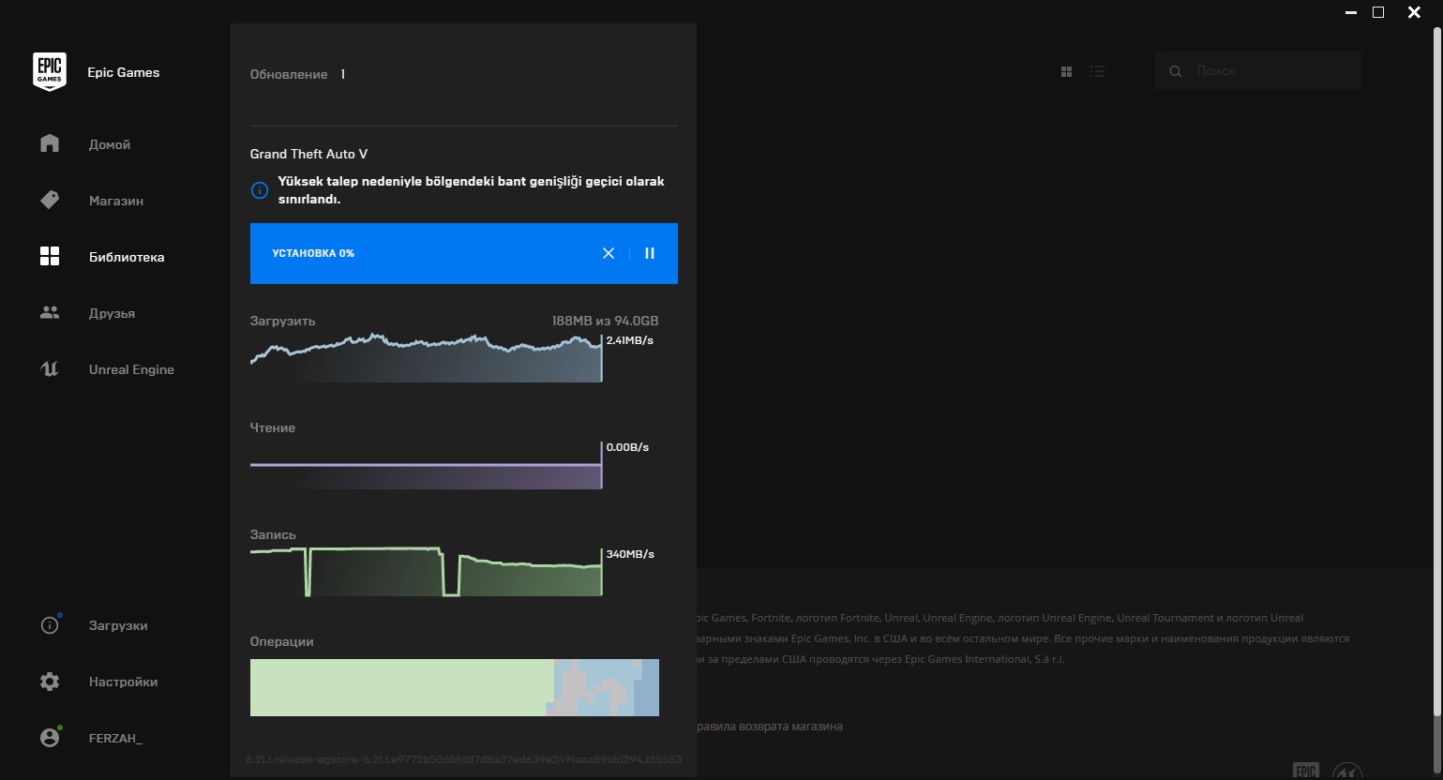Open the Магазин store tag icon

(50, 200)
